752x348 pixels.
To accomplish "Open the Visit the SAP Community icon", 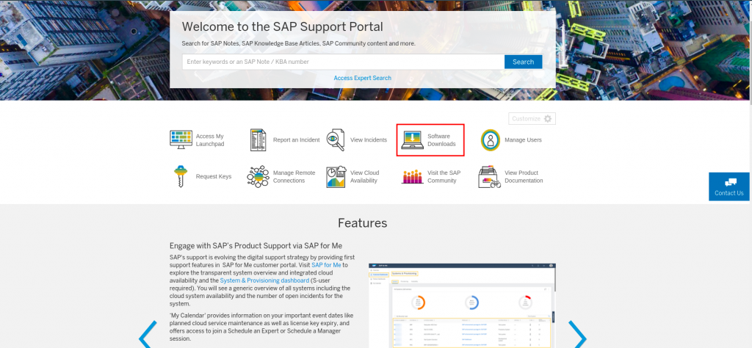I will point(412,177).
